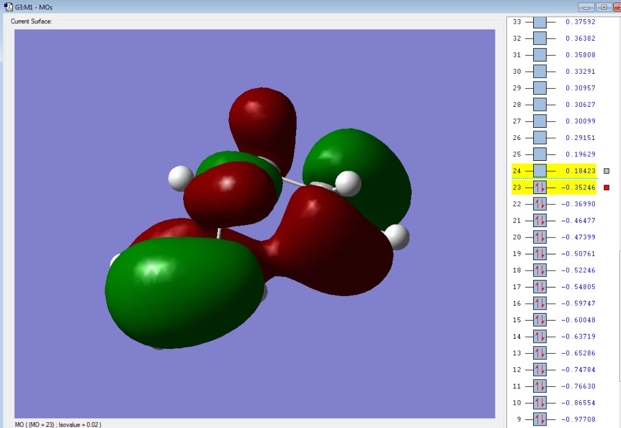Image resolution: width=621 pixels, height=428 pixels.
Task: Click energy value 0.33291
Action: coord(581,71)
